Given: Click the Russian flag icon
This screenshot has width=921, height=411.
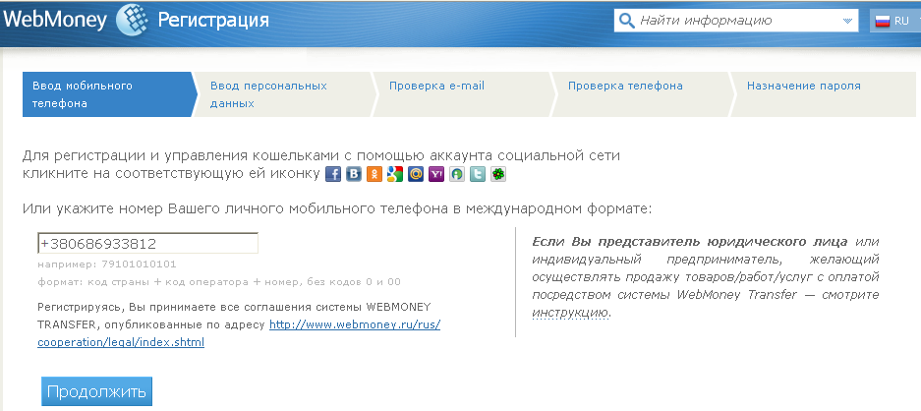Looking at the screenshot, I should 883,22.
